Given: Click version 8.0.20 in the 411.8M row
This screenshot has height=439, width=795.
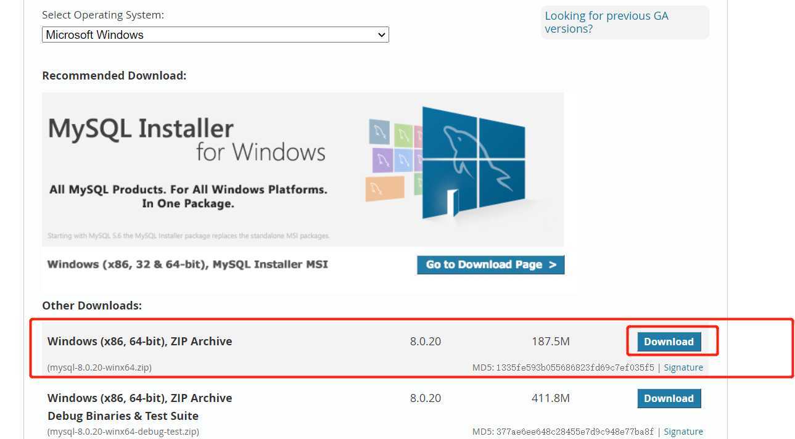Looking at the screenshot, I should point(426,398).
